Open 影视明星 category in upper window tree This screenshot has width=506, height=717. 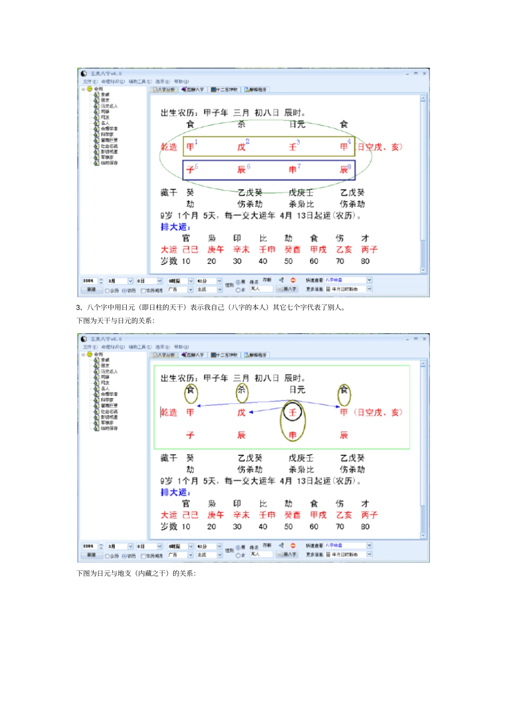[109, 152]
